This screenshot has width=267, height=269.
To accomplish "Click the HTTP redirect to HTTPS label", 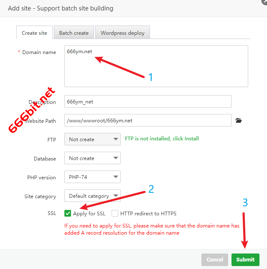I will [148, 214].
